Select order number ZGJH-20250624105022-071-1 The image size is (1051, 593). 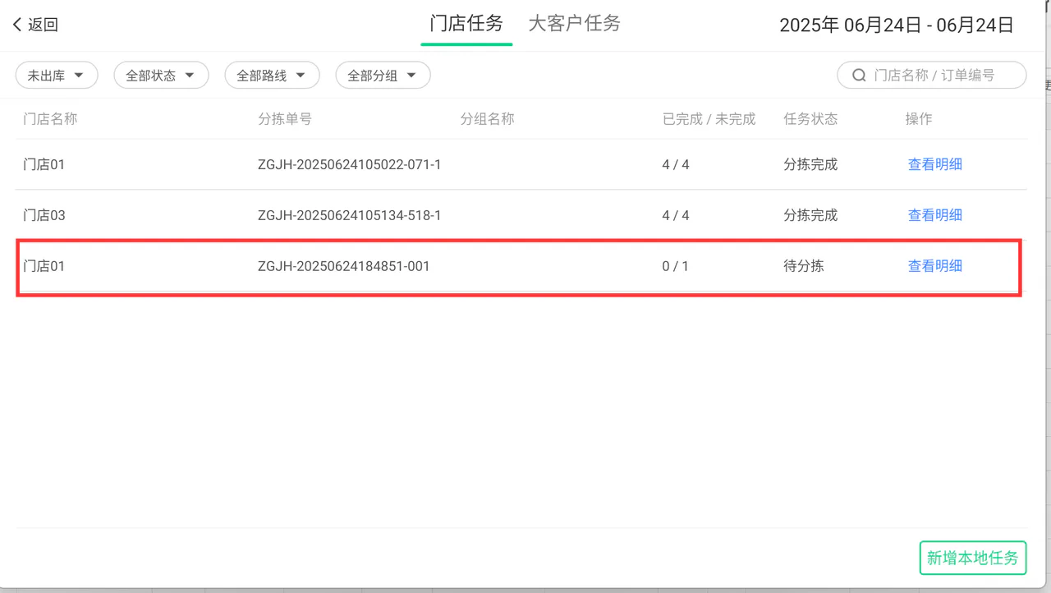pyautogui.click(x=350, y=164)
